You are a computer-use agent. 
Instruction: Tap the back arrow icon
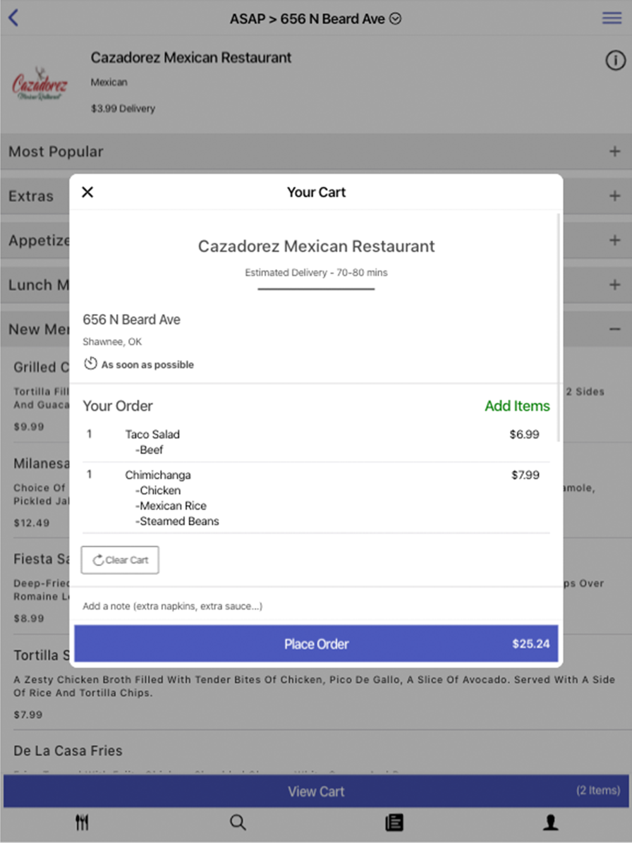(x=13, y=18)
